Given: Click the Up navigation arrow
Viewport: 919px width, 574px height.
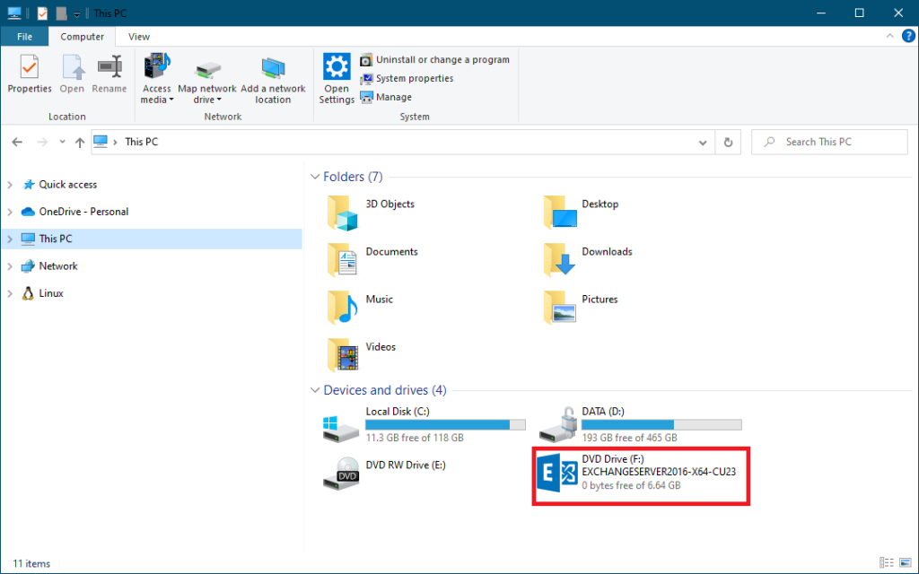Looking at the screenshot, I should pos(79,142).
